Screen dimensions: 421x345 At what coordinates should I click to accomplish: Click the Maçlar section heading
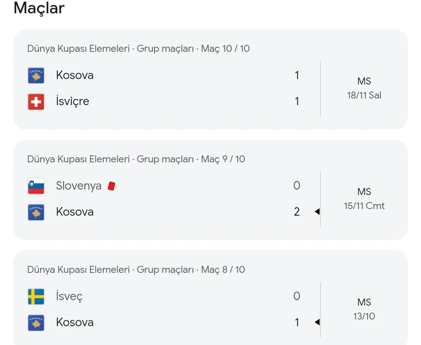point(39,8)
